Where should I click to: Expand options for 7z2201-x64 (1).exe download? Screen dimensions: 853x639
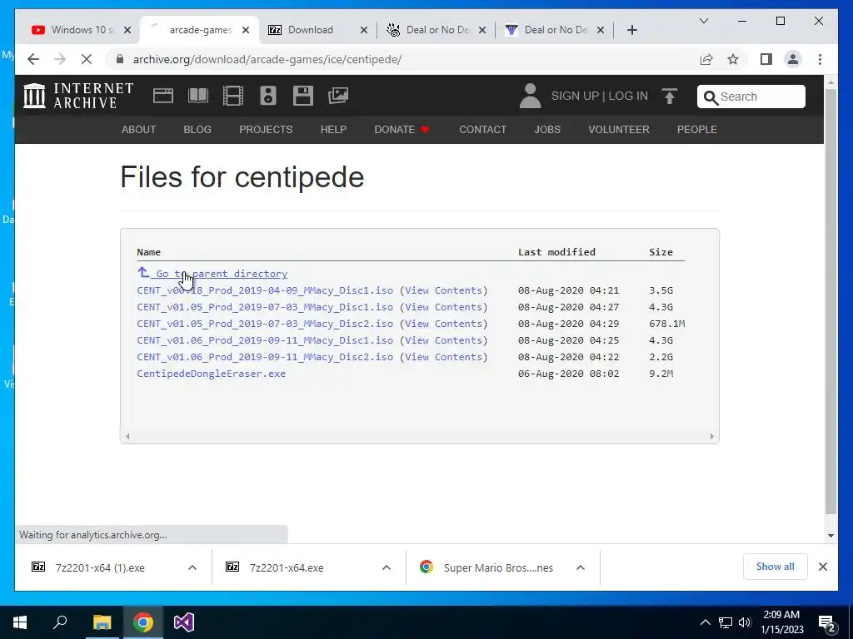[x=192, y=567]
